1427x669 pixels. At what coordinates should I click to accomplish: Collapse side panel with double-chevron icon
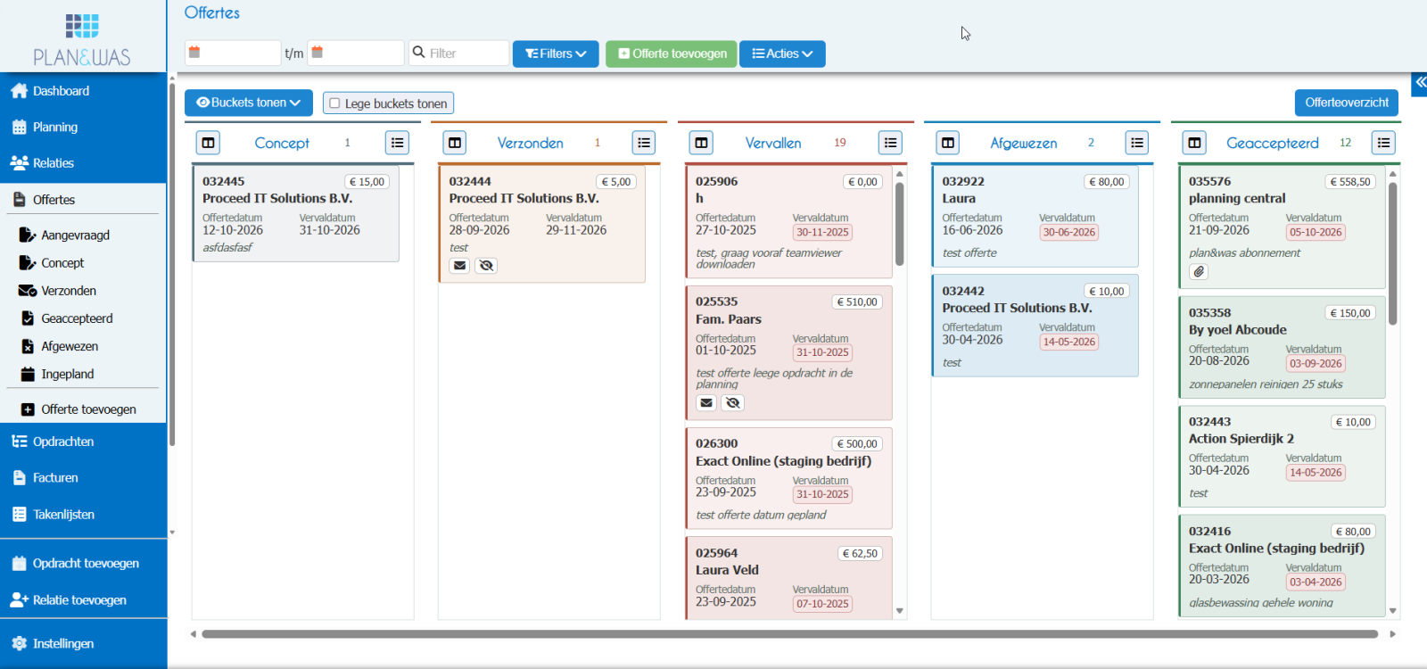pos(1420,82)
